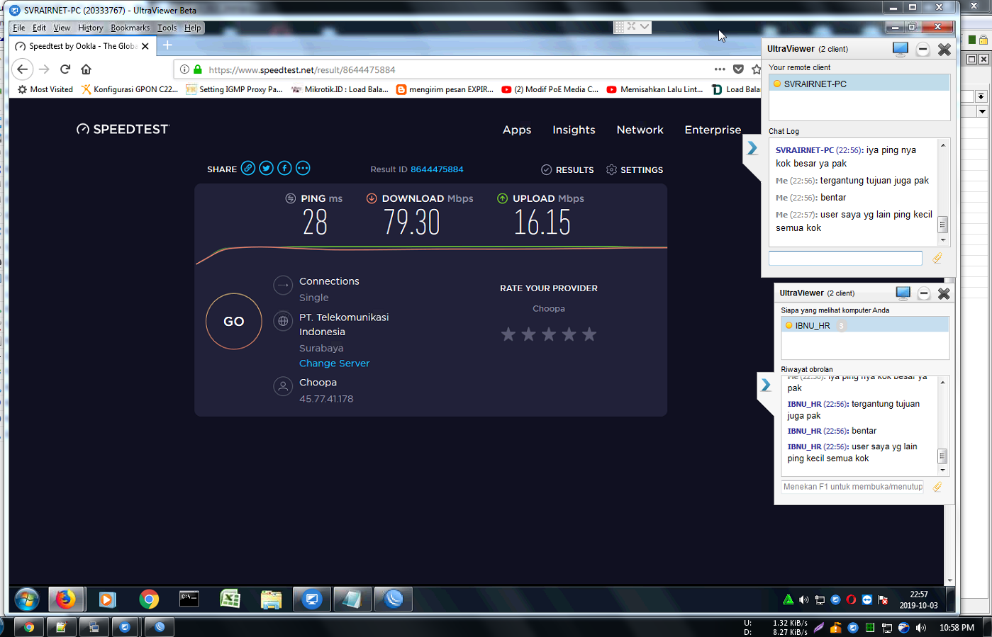Go back with the Firefox back arrow
Image resolution: width=992 pixels, height=637 pixels.
(22, 69)
